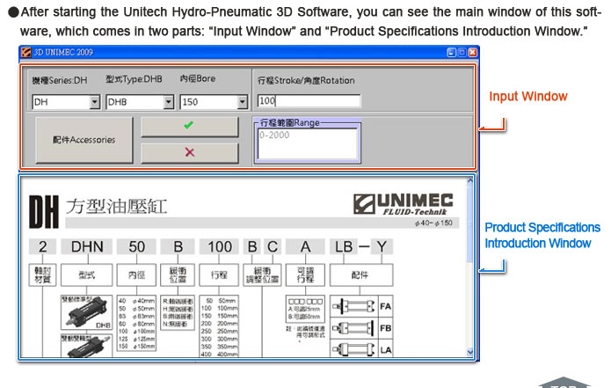The image size is (611, 388).
Task: Click the 'Y' accessory code box
Action: 382,247
